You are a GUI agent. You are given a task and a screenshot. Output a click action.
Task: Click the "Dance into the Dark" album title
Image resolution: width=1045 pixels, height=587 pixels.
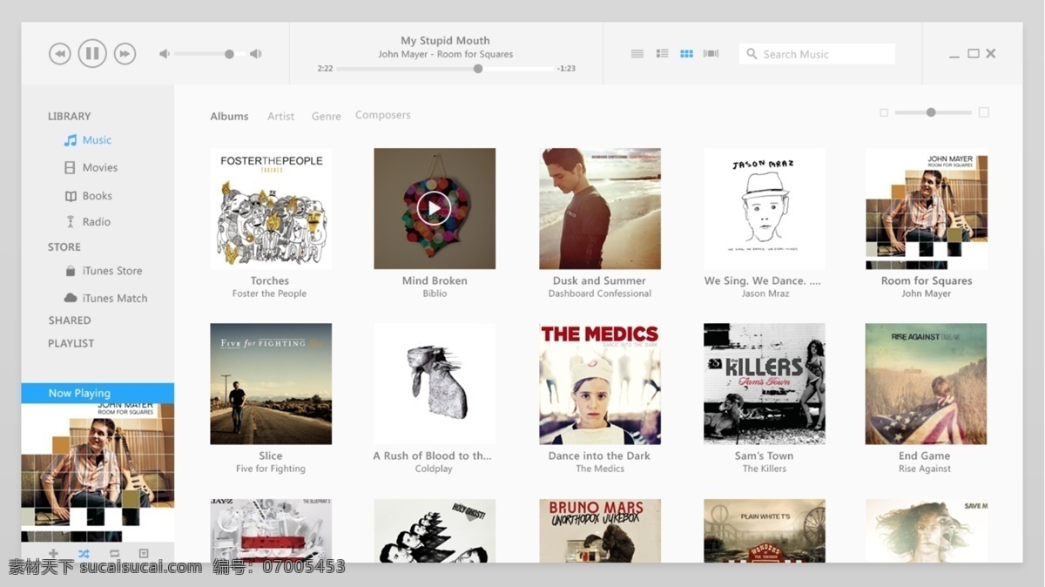(x=599, y=455)
